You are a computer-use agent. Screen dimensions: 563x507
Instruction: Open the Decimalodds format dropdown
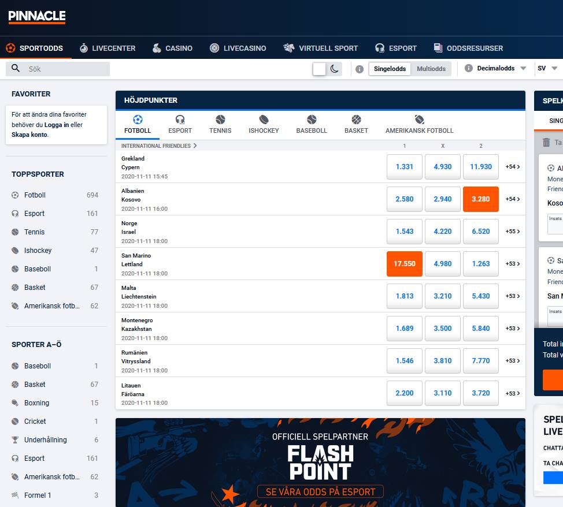(501, 68)
